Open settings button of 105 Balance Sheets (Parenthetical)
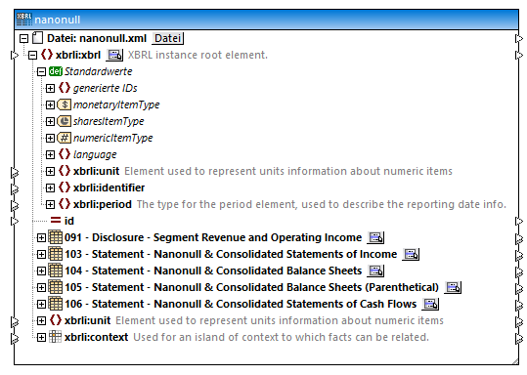The height and width of the screenshot is (375, 527). click(453, 287)
